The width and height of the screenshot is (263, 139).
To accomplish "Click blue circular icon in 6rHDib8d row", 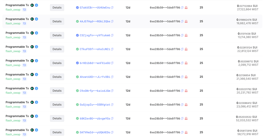I will 36,61.
